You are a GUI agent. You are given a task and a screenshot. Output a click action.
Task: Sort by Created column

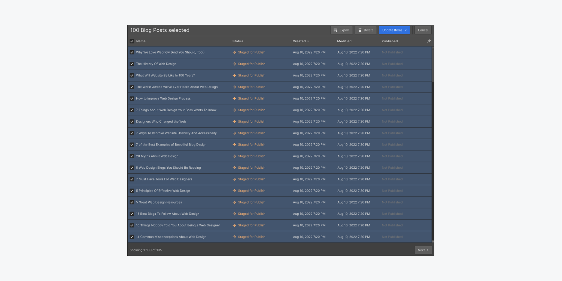(x=301, y=41)
